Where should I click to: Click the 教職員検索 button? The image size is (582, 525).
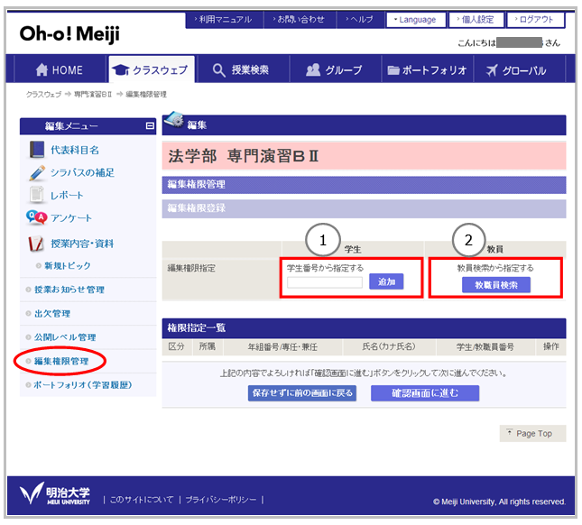496,285
